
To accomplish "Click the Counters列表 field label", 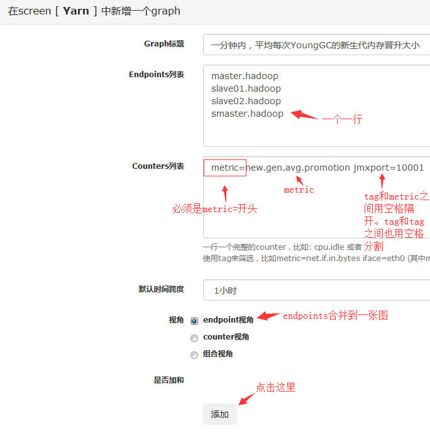I will 158,166.
